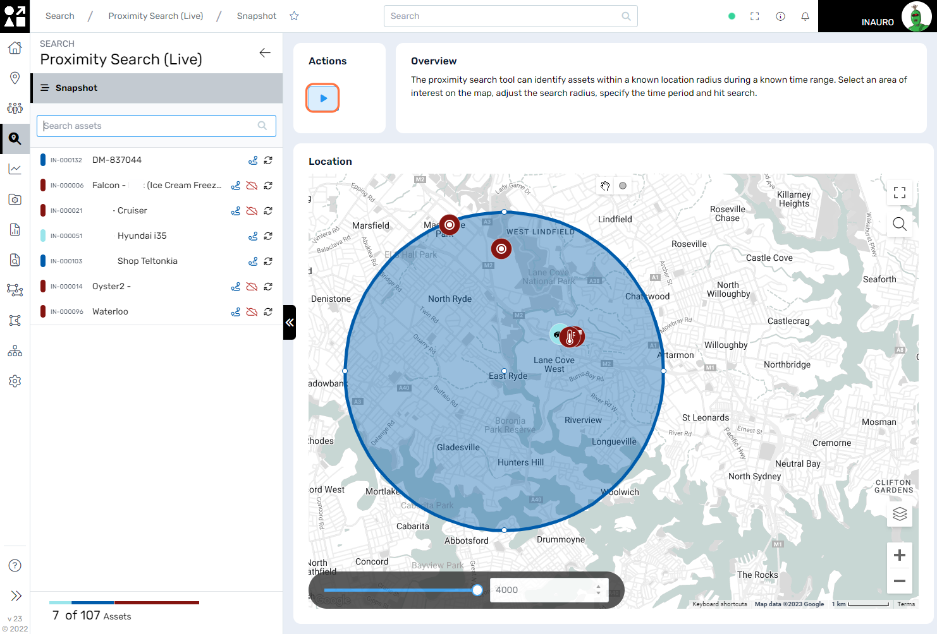Open Keyboard shortcuts on map

(x=720, y=604)
